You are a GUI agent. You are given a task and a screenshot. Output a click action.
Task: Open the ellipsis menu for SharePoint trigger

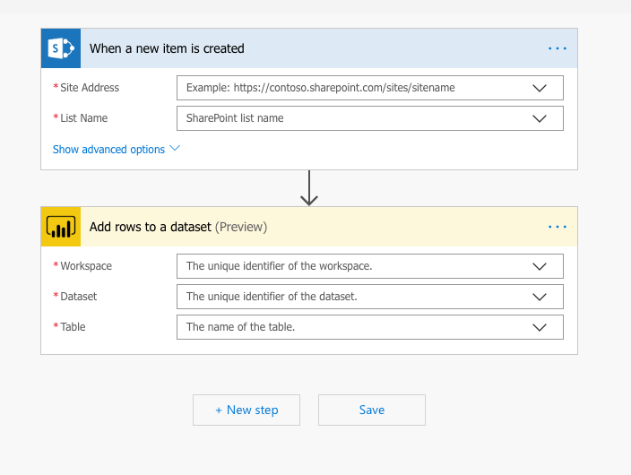pos(558,48)
